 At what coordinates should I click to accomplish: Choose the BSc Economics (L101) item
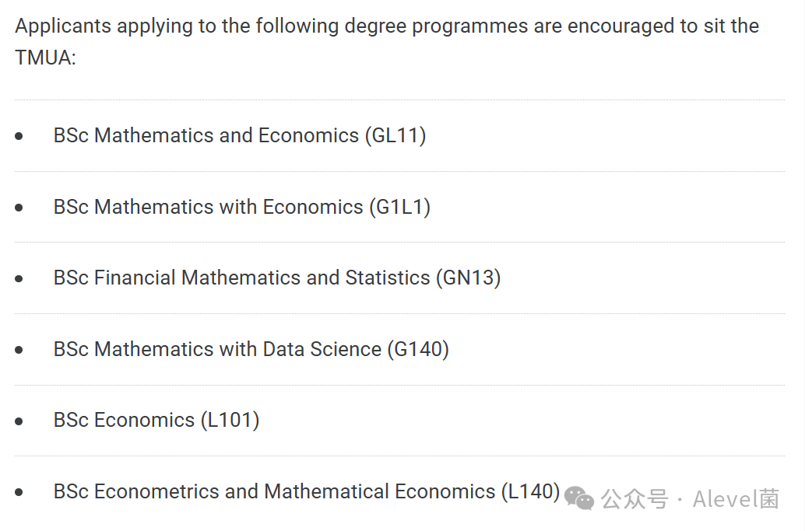click(156, 421)
